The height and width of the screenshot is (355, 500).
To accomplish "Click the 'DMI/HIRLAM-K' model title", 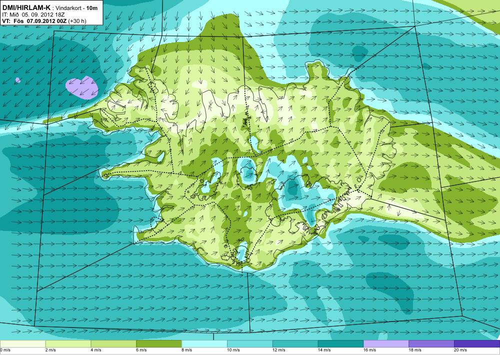I will click(26, 7).
